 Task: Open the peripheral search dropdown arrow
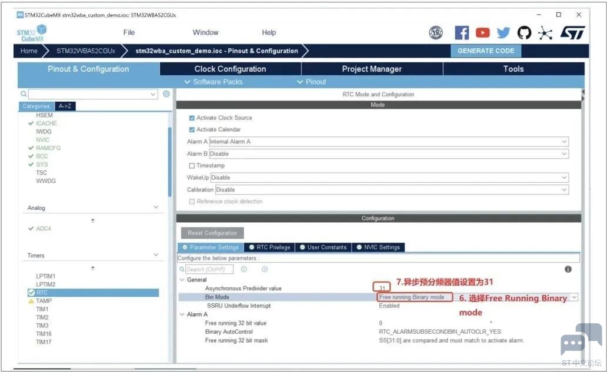point(153,95)
